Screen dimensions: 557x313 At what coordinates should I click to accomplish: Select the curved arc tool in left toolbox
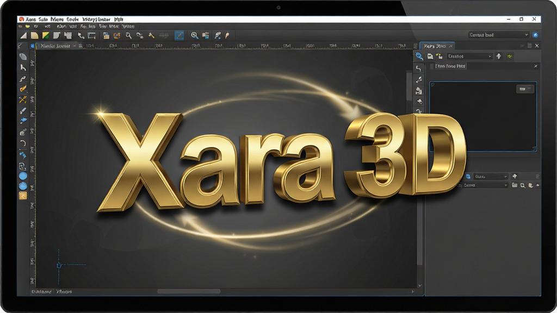pyautogui.click(x=23, y=143)
